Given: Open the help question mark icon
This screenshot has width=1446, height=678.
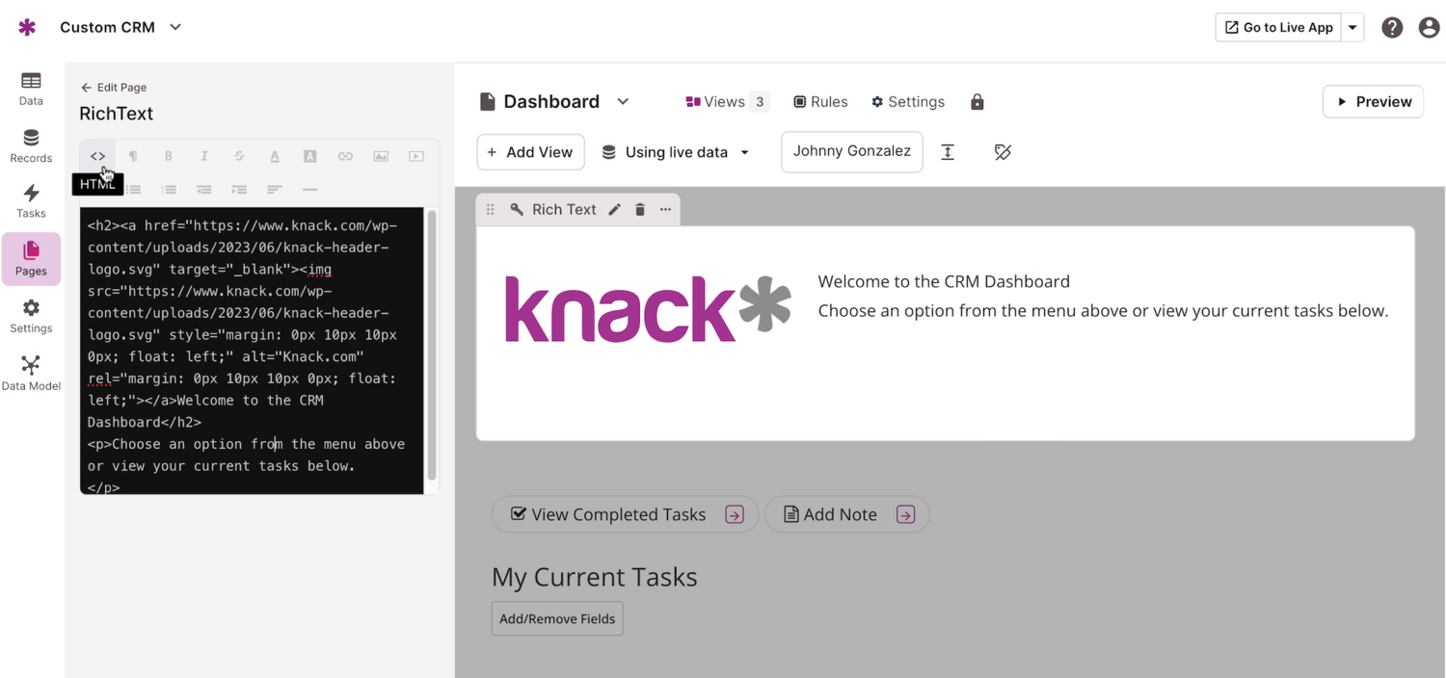Looking at the screenshot, I should [1392, 28].
